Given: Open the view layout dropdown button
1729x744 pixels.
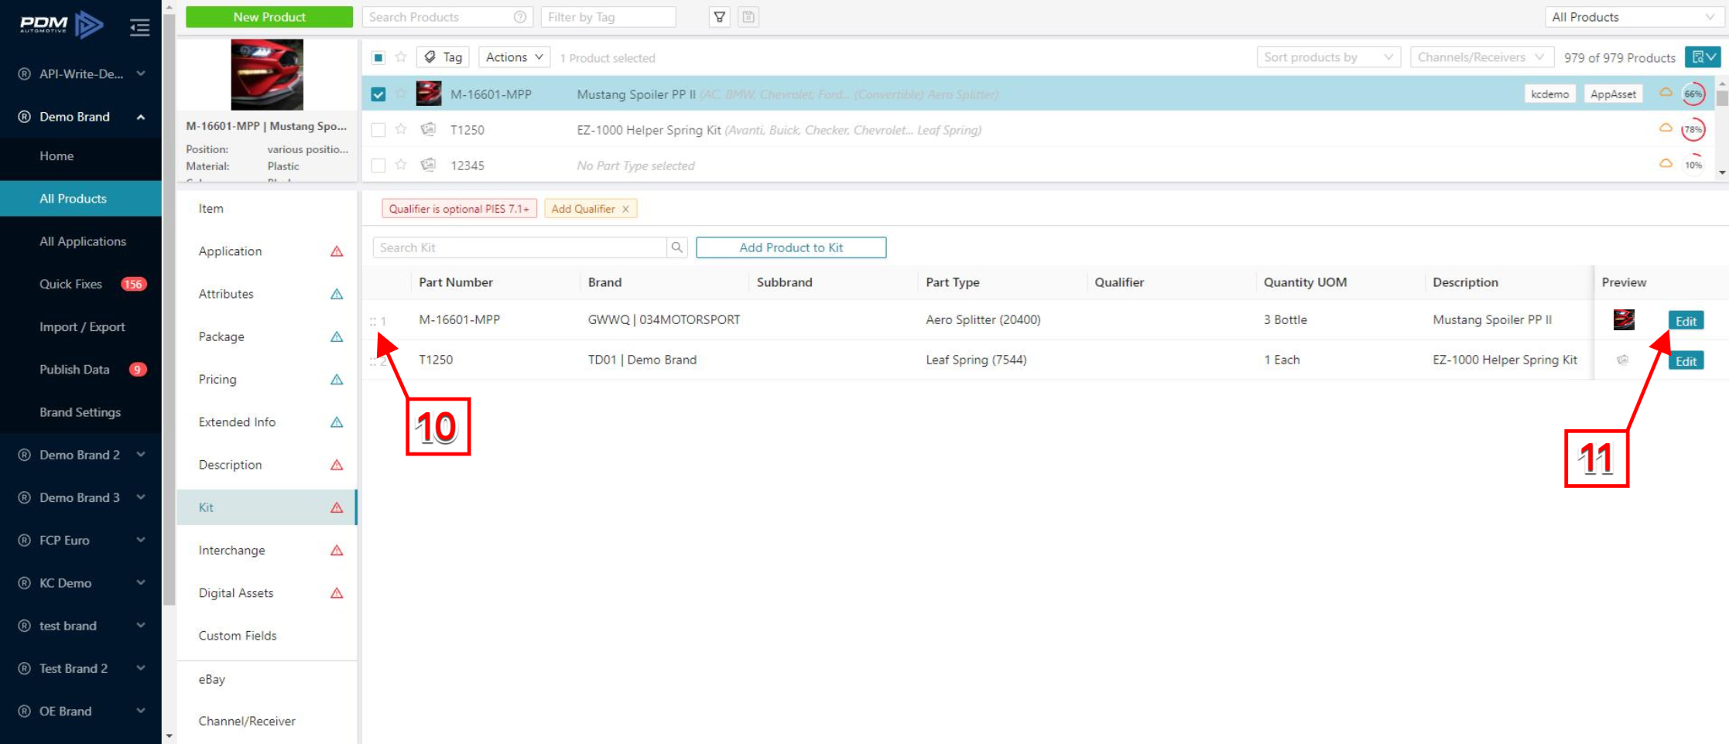Looking at the screenshot, I should click(x=1703, y=57).
